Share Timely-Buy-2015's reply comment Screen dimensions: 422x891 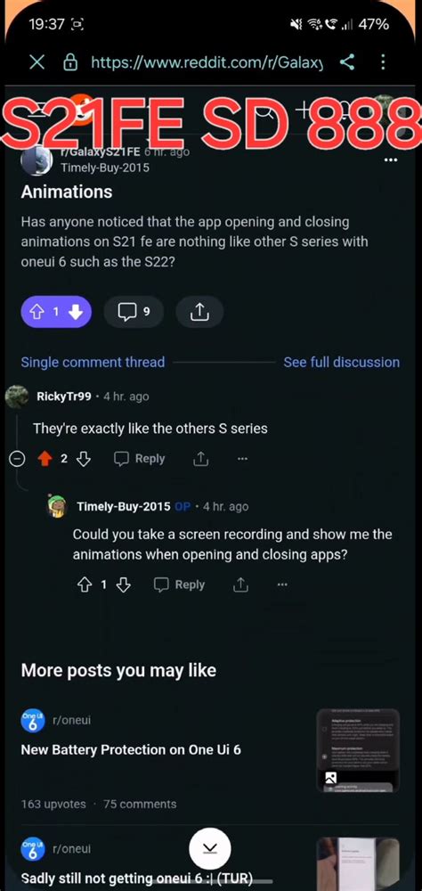240,584
